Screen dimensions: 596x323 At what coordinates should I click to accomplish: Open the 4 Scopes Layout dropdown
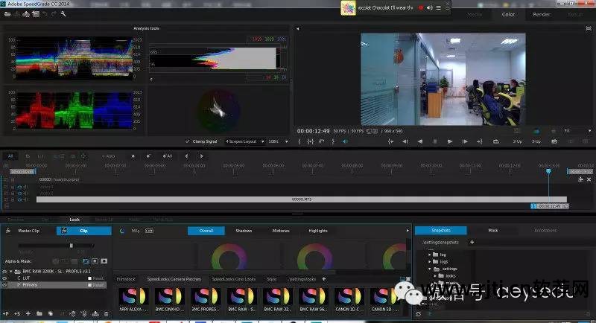pyautogui.click(x=245, y=141)
